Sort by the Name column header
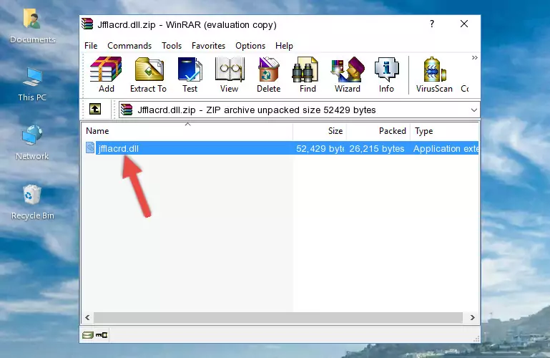The width and height of the screenshot is (550, 358). click(187, 131)
